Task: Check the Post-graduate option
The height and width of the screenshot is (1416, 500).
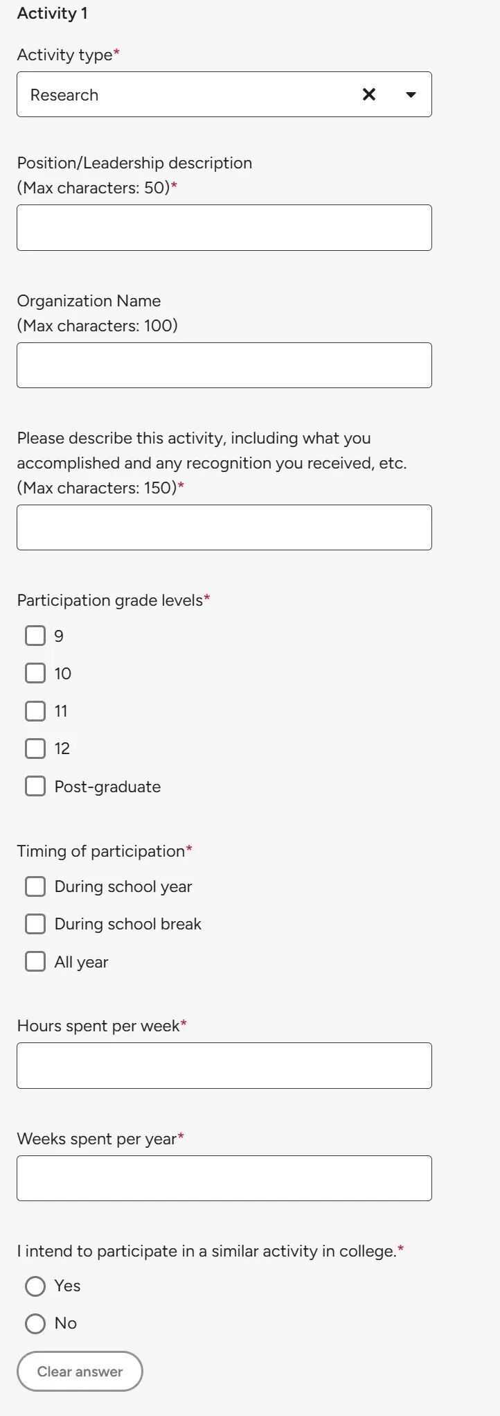Action: pos(35,786)
